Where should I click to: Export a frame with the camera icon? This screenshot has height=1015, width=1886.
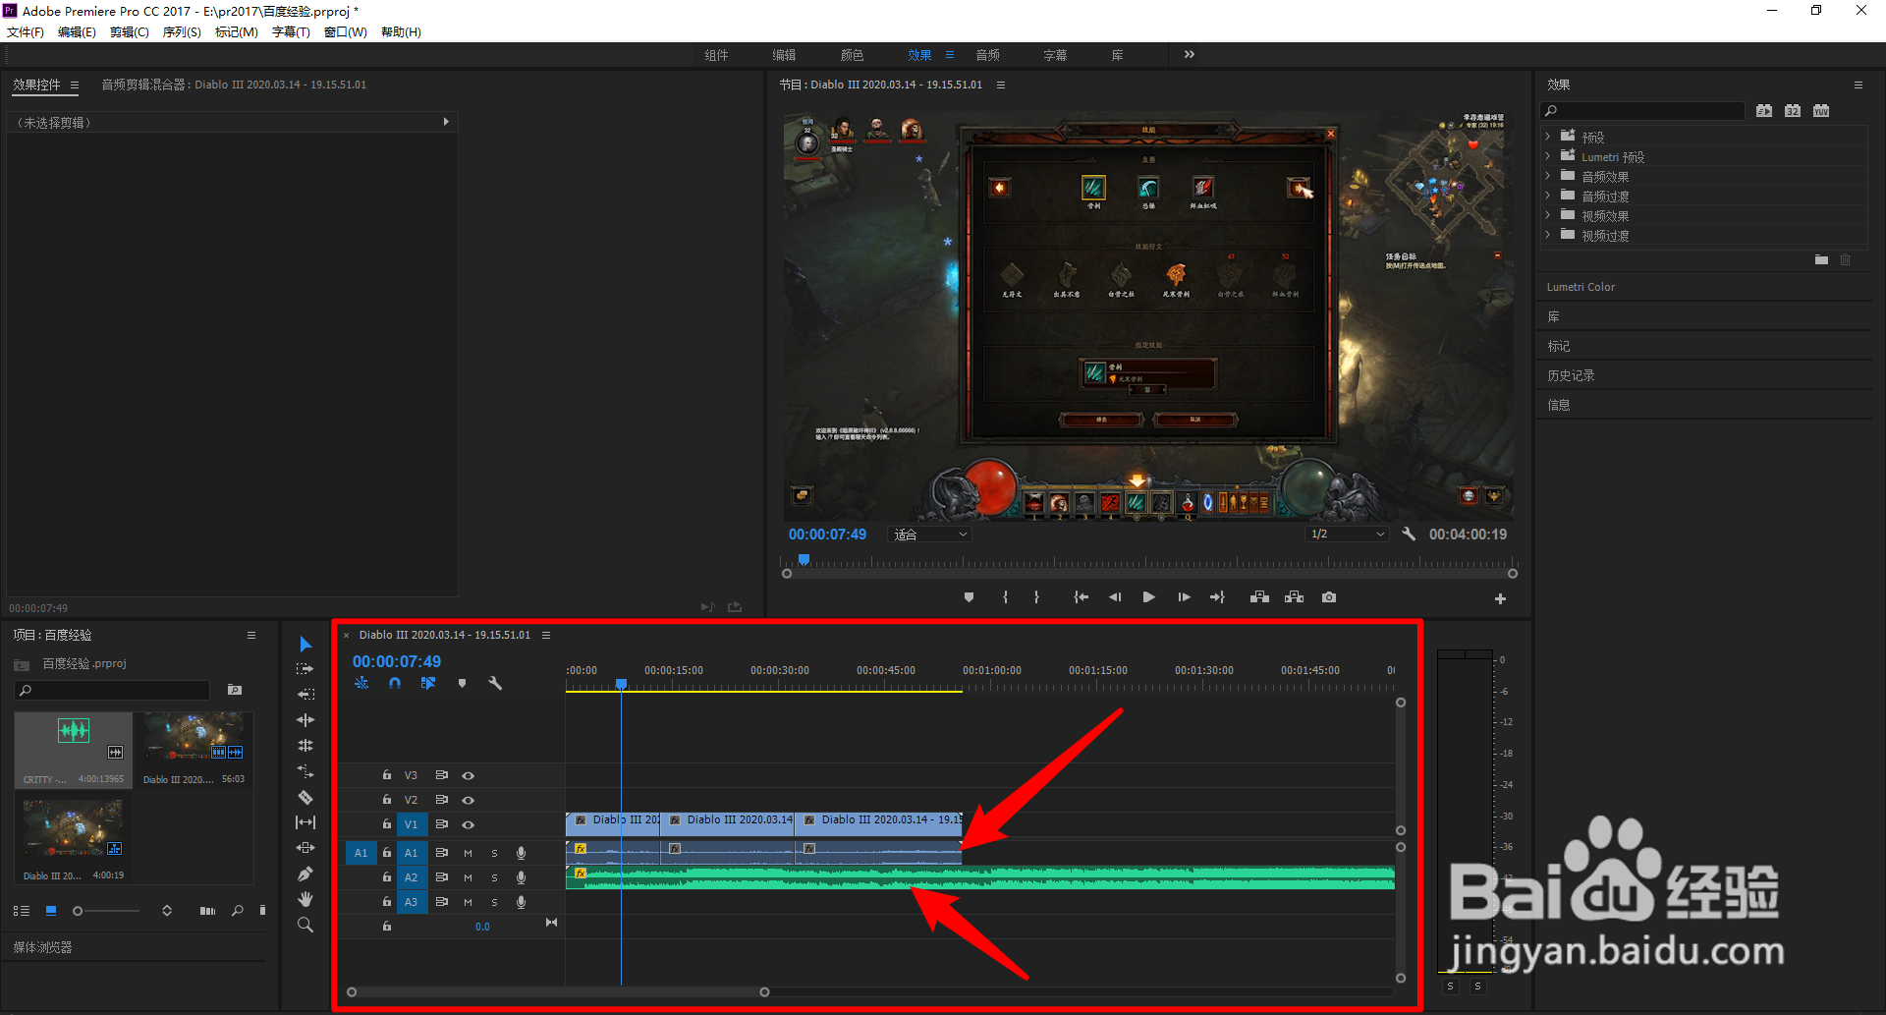pyautogui.click(x=1329, y=597)
